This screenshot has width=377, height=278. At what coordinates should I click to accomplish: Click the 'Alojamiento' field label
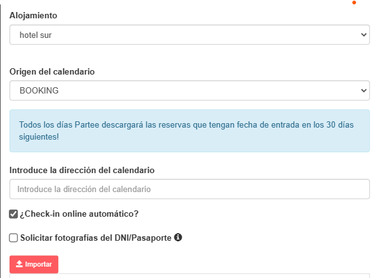click(34, 15)
